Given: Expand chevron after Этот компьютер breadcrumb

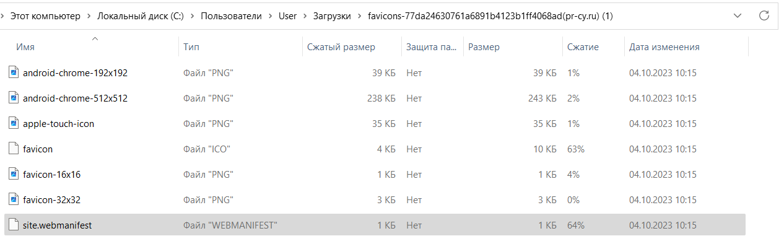Looking at the screenshot, I should [x=89, y=16].
